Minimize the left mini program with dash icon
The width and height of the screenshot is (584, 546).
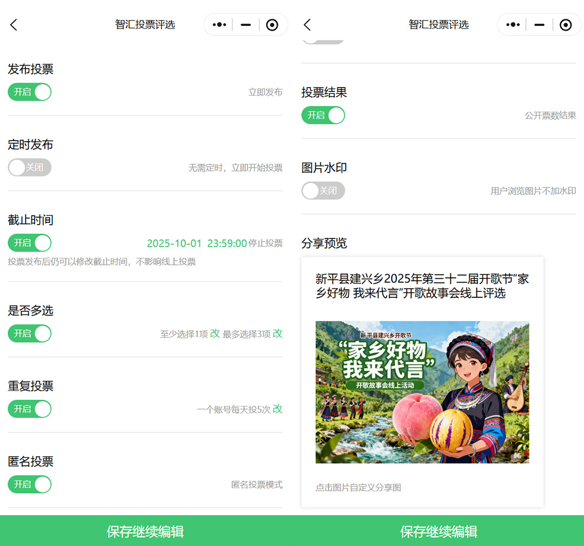pos(246,25)
